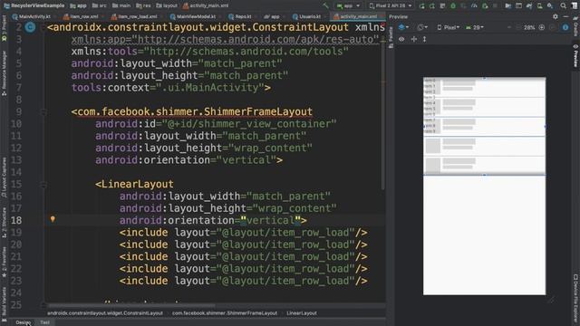Screen dimensions: 580x326
Task: Click the zoom in plus icon in Preview
Action: pyautogui.click(x=542, y=27)
